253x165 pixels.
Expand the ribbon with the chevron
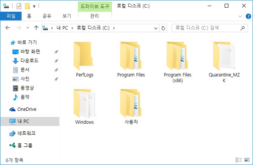click(x=240, y=16)
